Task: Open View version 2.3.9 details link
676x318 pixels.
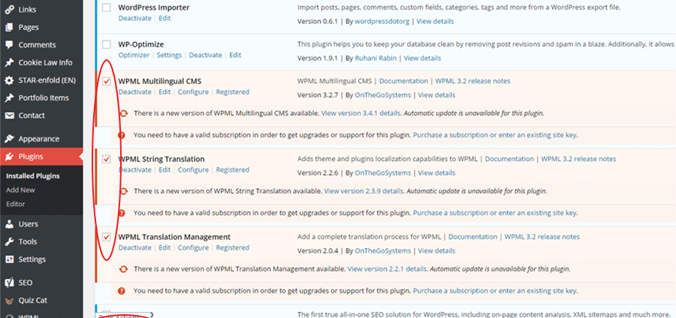Action: tap(364, 191)
